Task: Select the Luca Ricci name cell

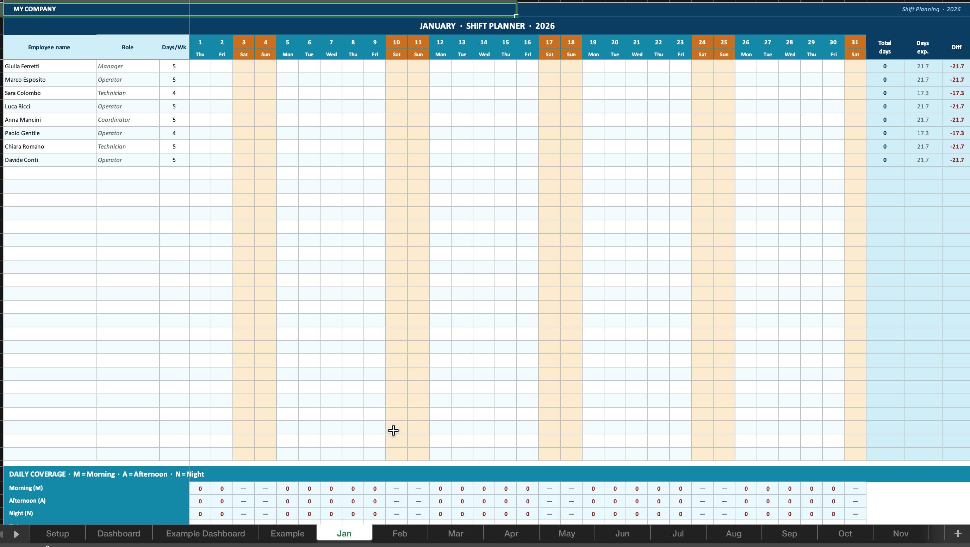Action: click(x=50, y=106)
